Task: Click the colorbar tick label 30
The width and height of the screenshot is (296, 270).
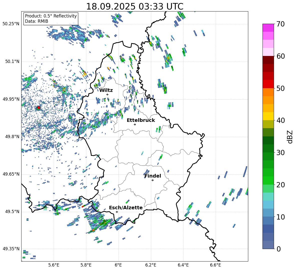Action: tap(280, 153)
